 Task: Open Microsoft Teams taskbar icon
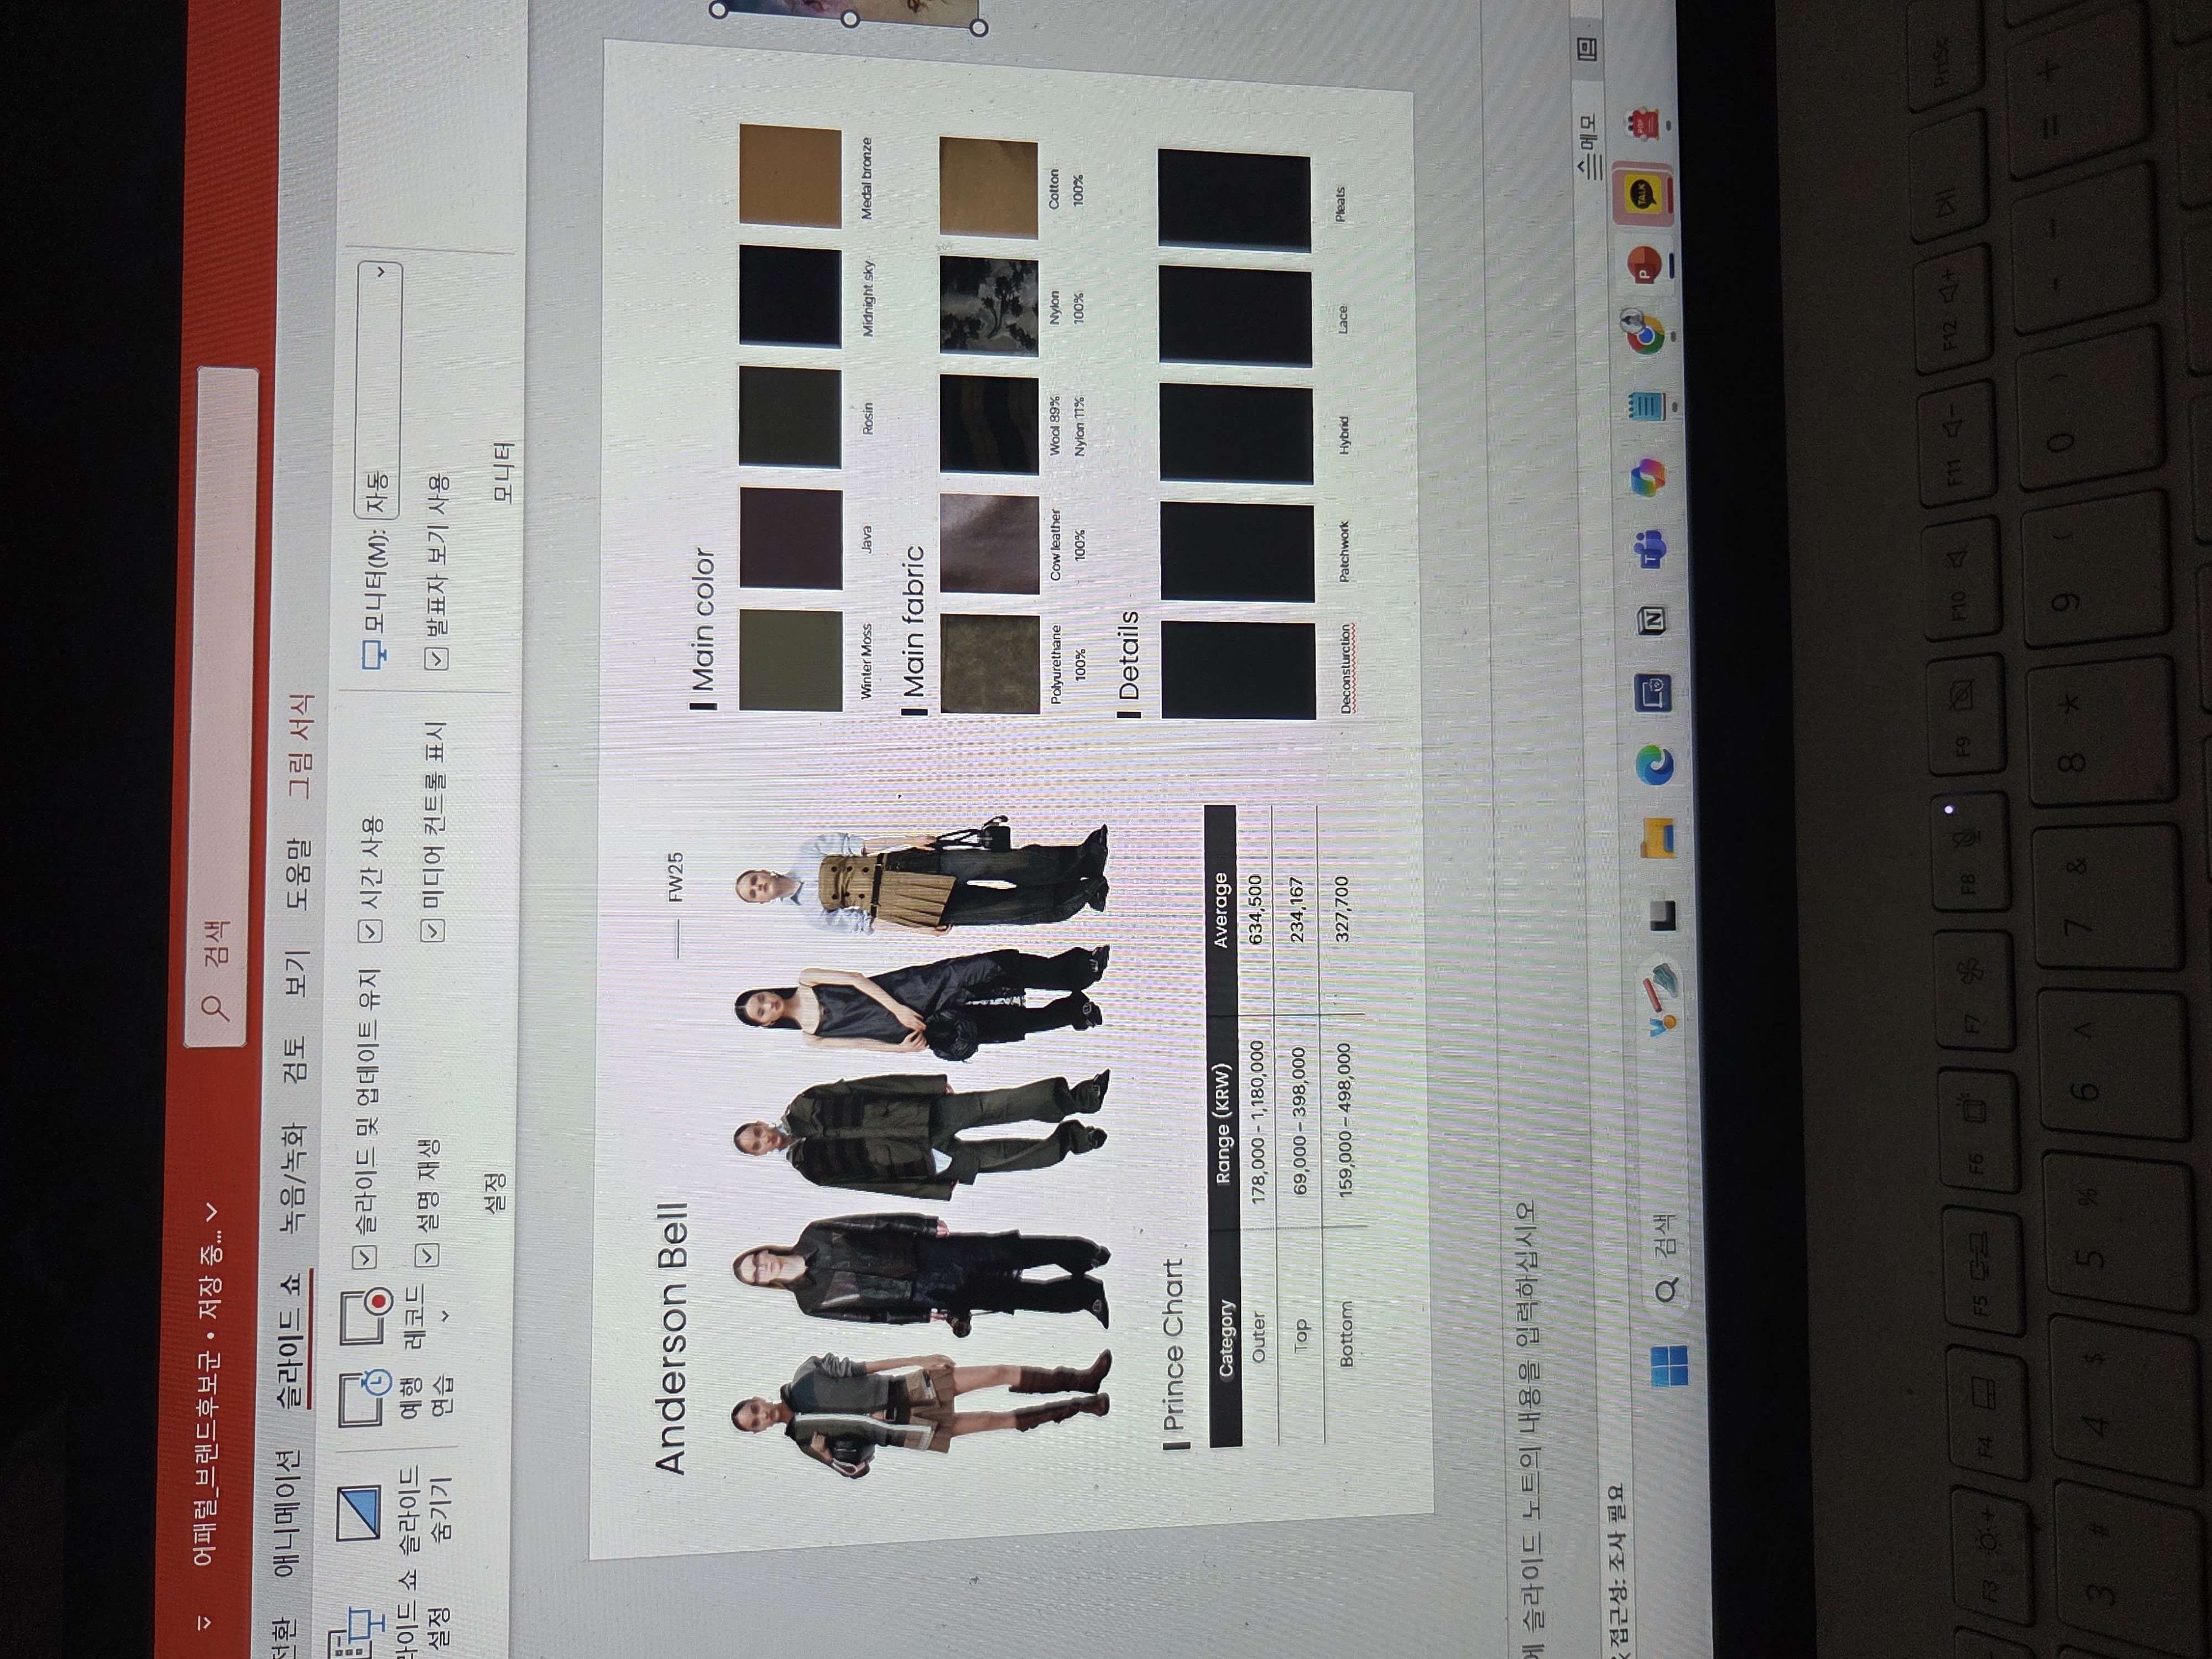[1649, 550]
